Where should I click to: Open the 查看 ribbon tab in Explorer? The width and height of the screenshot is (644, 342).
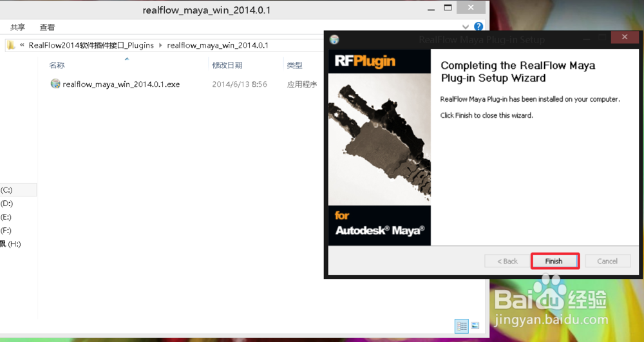tap(47, 27)
